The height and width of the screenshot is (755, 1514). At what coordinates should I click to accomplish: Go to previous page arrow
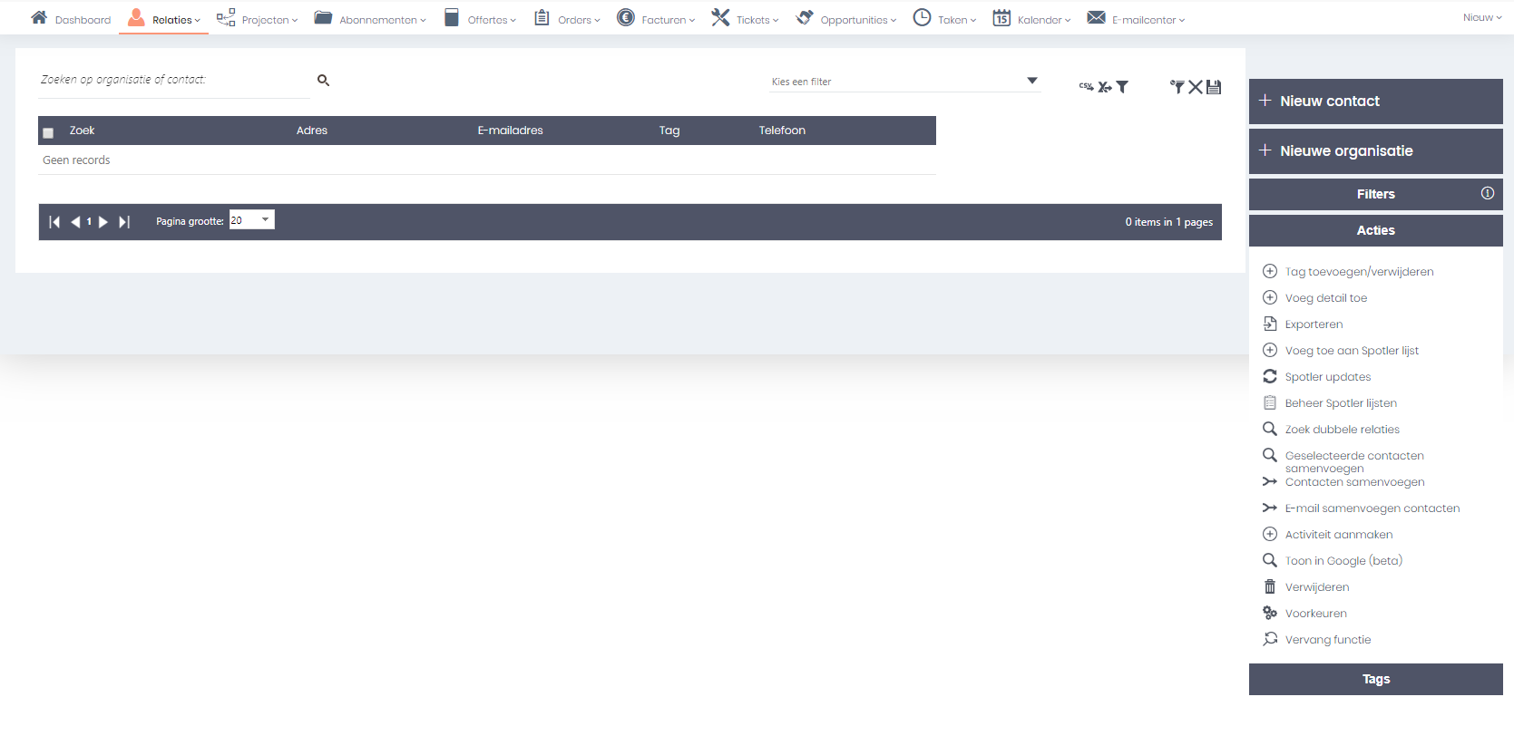click(75, 222)
